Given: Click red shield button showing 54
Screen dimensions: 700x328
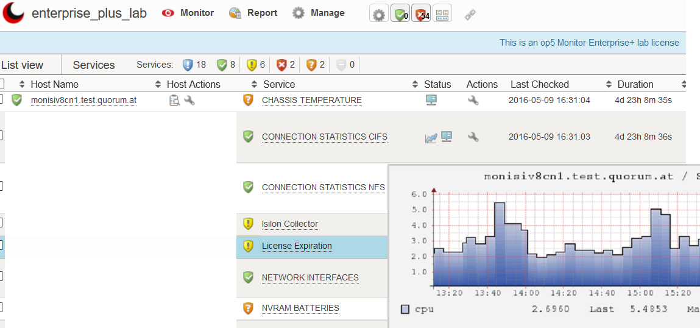Looking at the screenshot, I should click(x=421, y=13).
